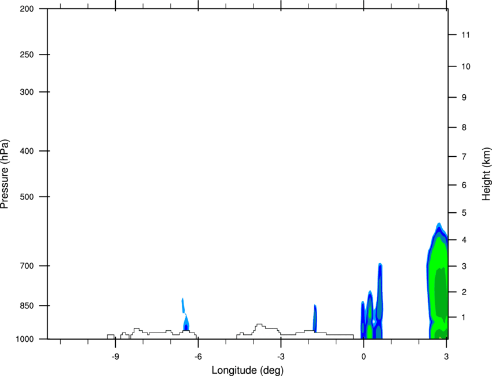Click the -6 longitude tick label
This screenshot has width=492, height=376.
198,356
